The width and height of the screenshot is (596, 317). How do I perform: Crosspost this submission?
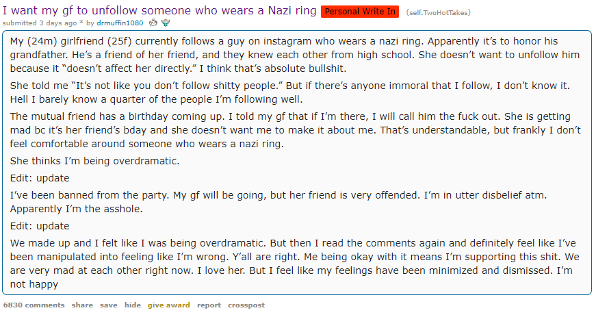246,305
